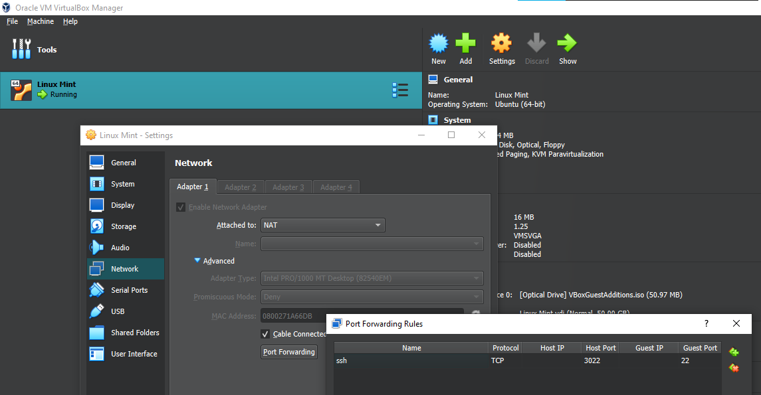
Task: Click the empty Guest IP cell of ssh rule
Action: coord(649,360)
